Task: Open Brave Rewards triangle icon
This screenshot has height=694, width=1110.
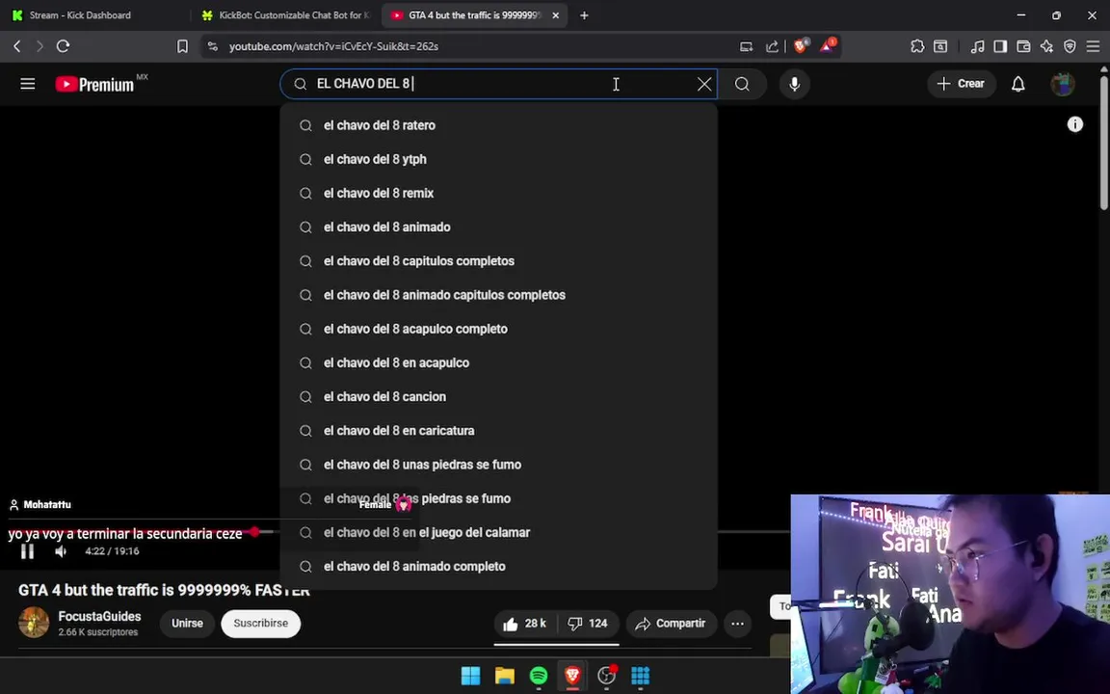Action: point(828,46)
